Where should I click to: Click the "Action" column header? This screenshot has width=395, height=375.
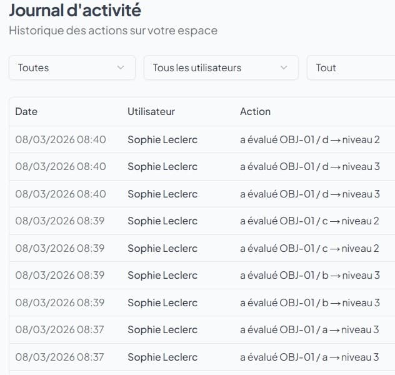point(255,112)
